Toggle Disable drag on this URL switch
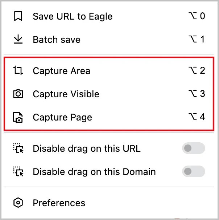 click(194, 148)
